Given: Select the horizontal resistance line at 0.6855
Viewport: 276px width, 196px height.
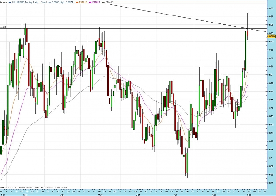Looking at the screenshot, I should (133, 28).
